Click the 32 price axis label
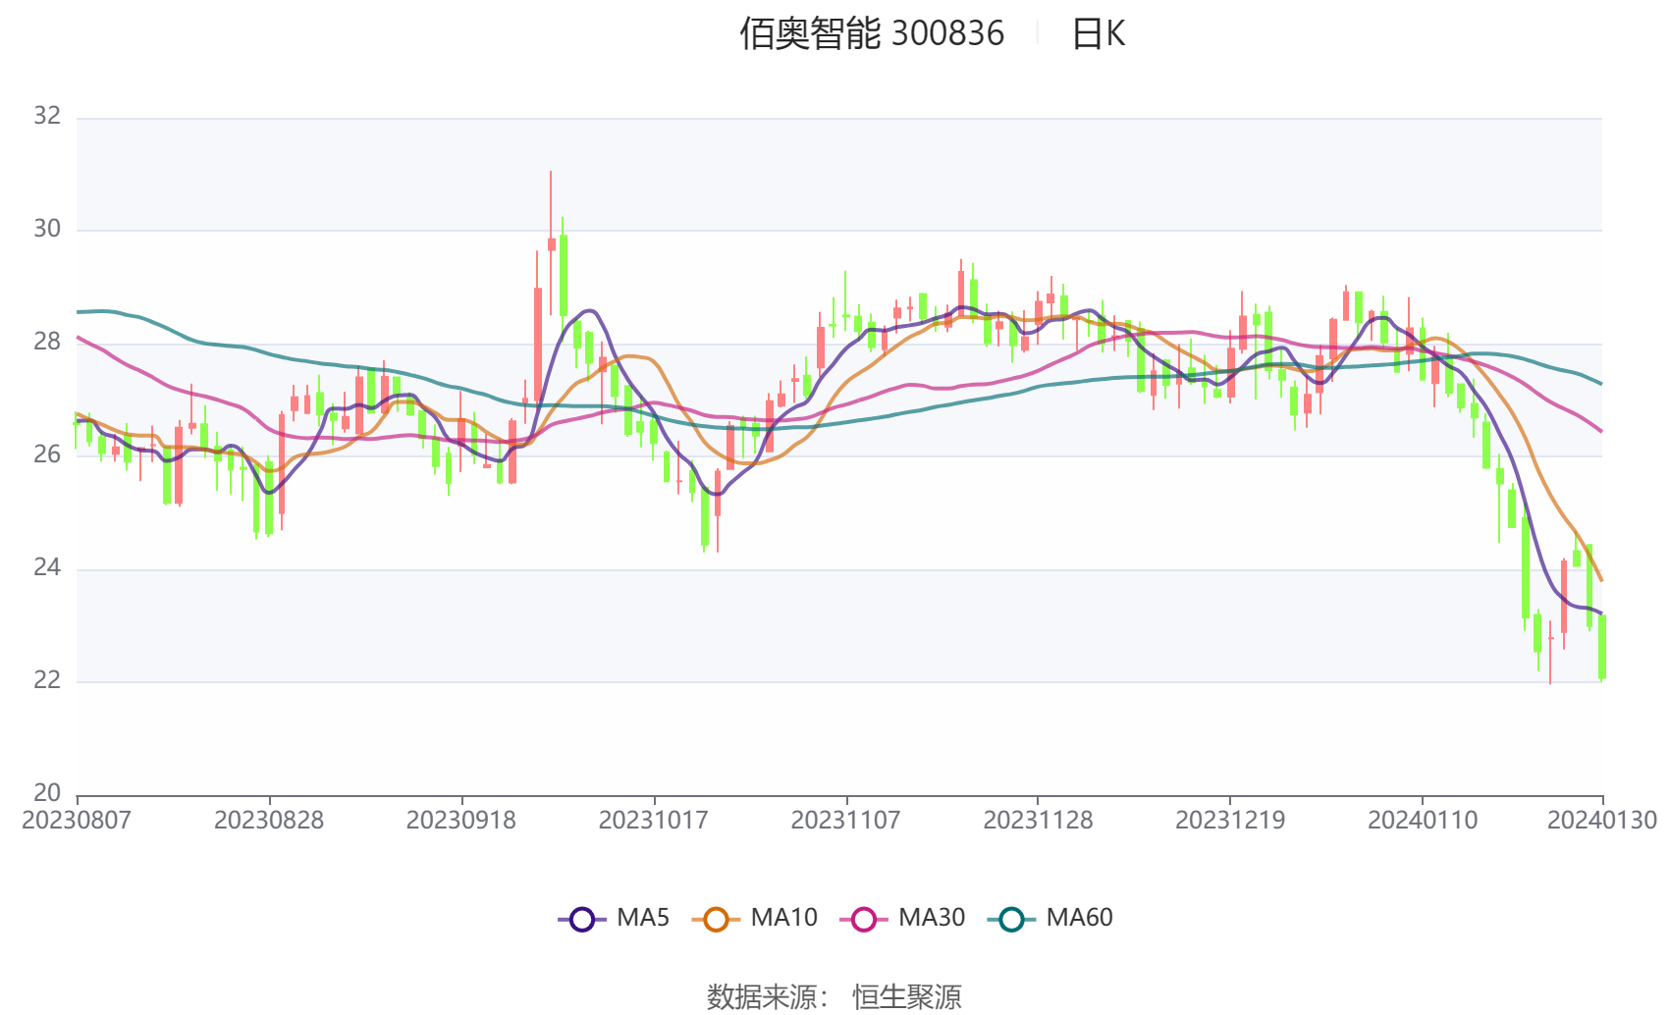Viewport: 1669px width, 1015px height. 47,116
